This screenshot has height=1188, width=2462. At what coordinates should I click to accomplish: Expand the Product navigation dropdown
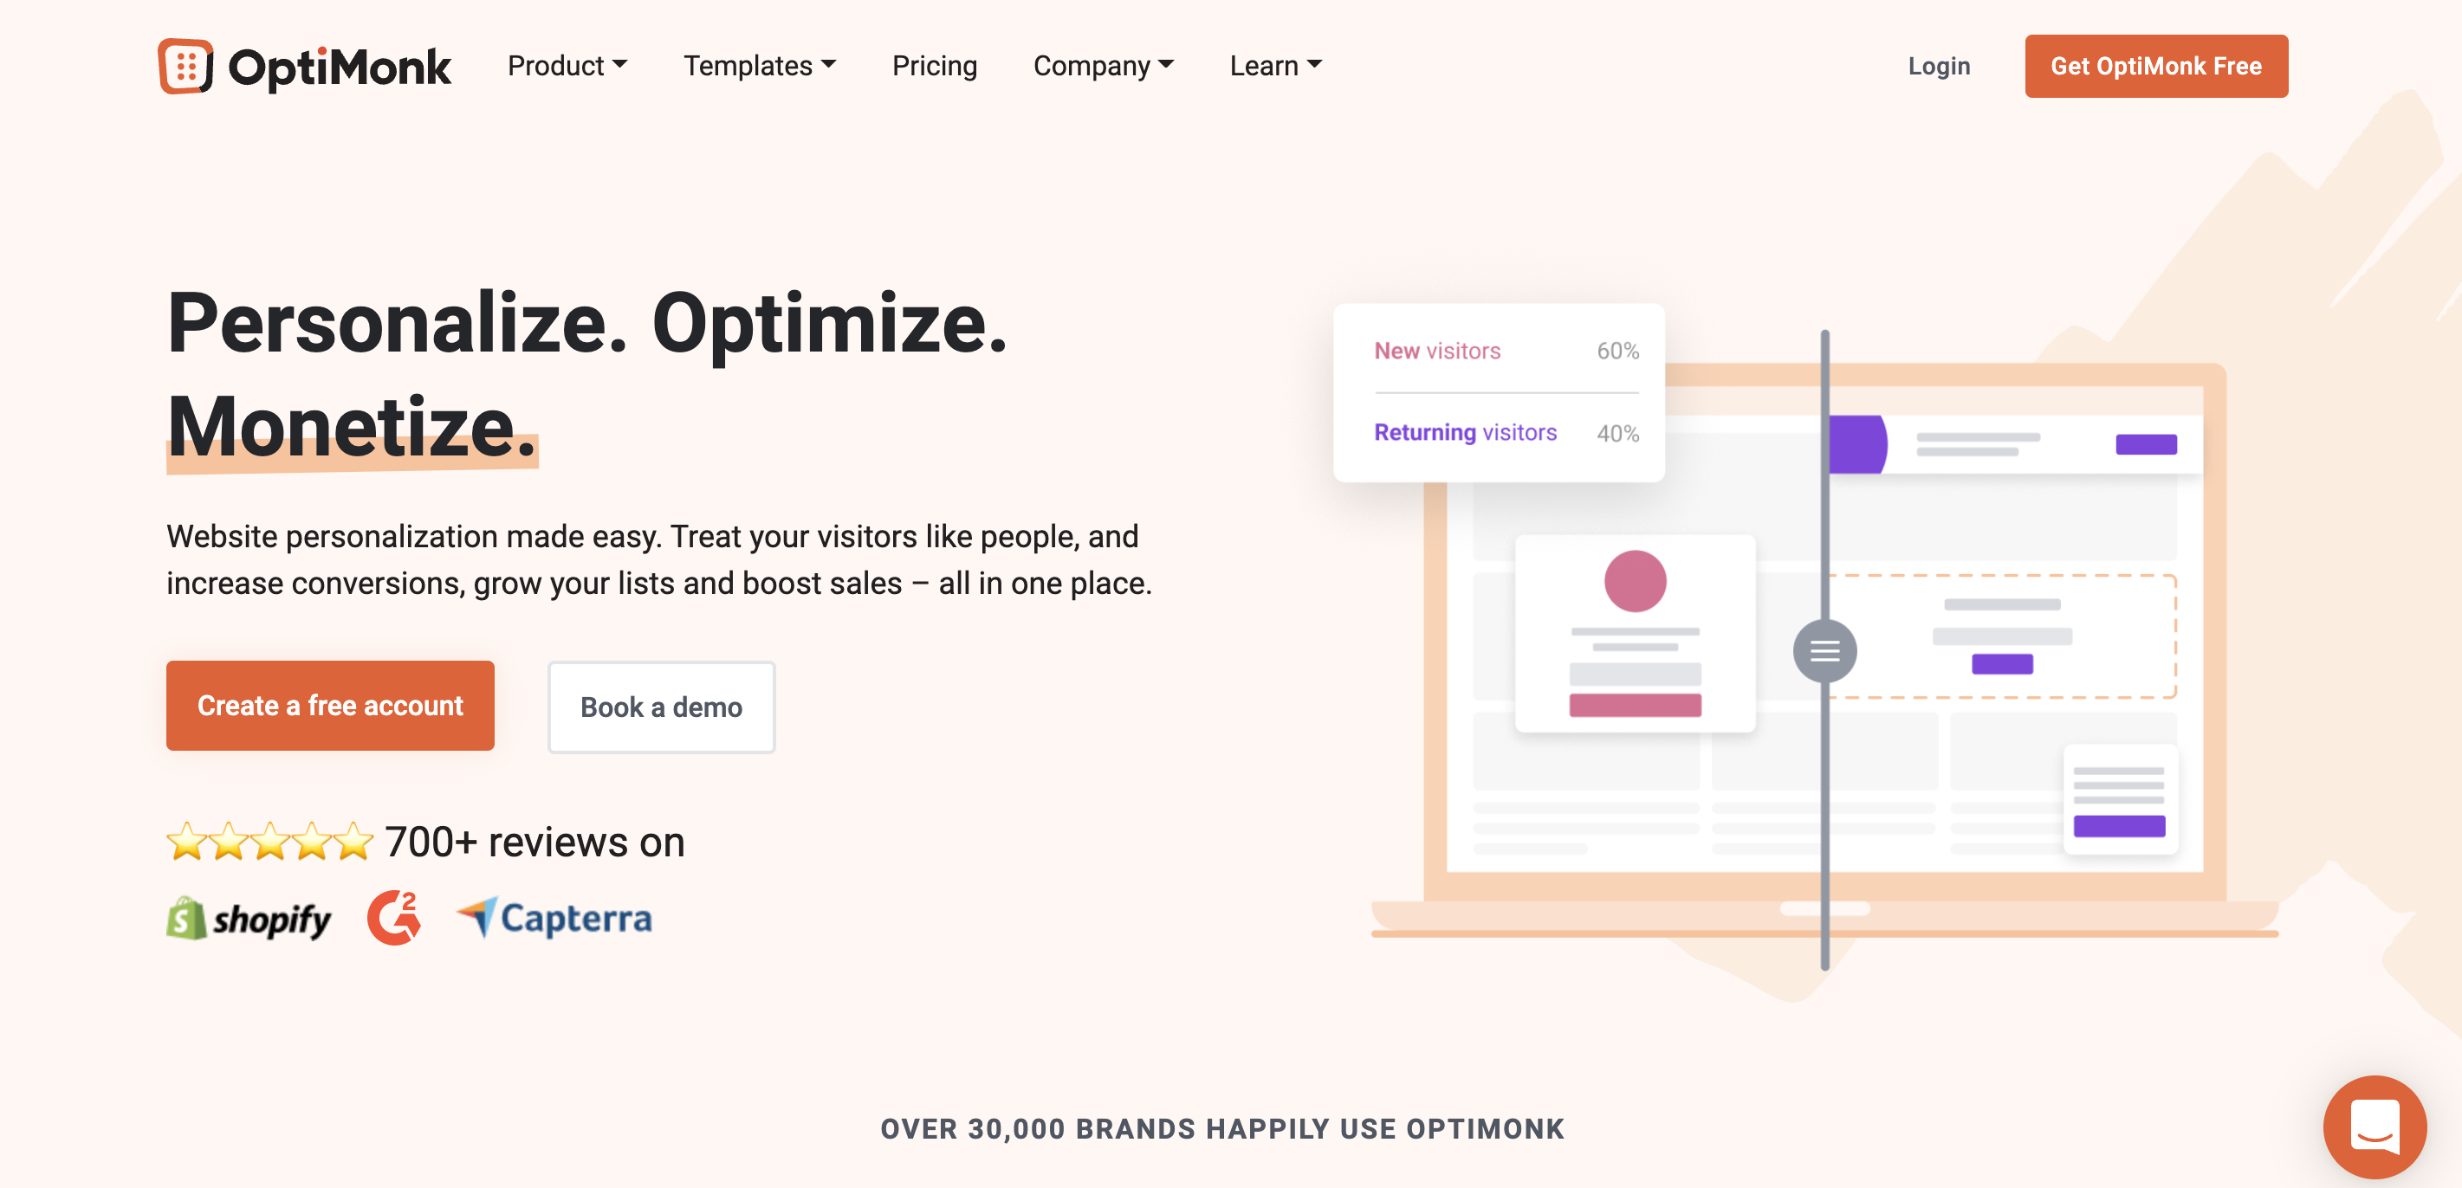point(567,66)
